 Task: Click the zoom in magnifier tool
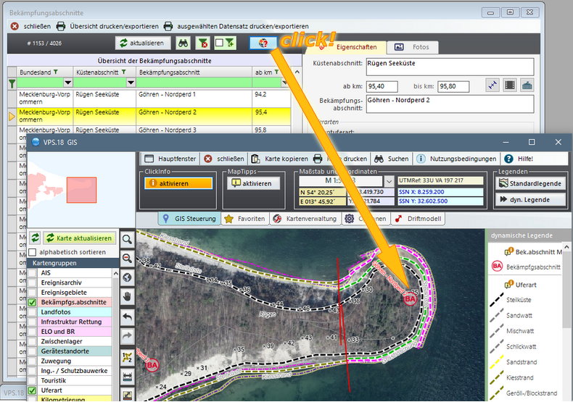tap(127, 239)
